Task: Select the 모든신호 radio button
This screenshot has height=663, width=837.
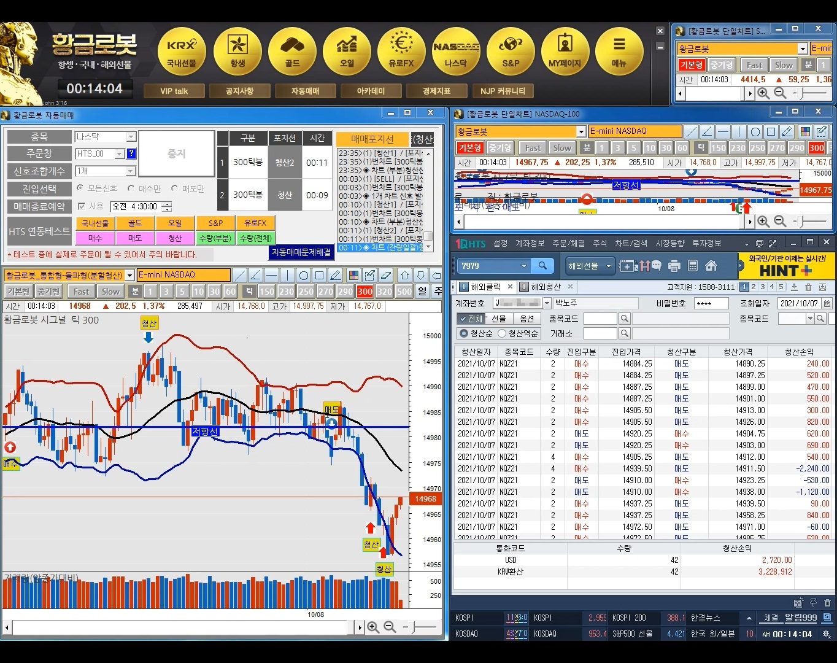Action: [80, 188]
